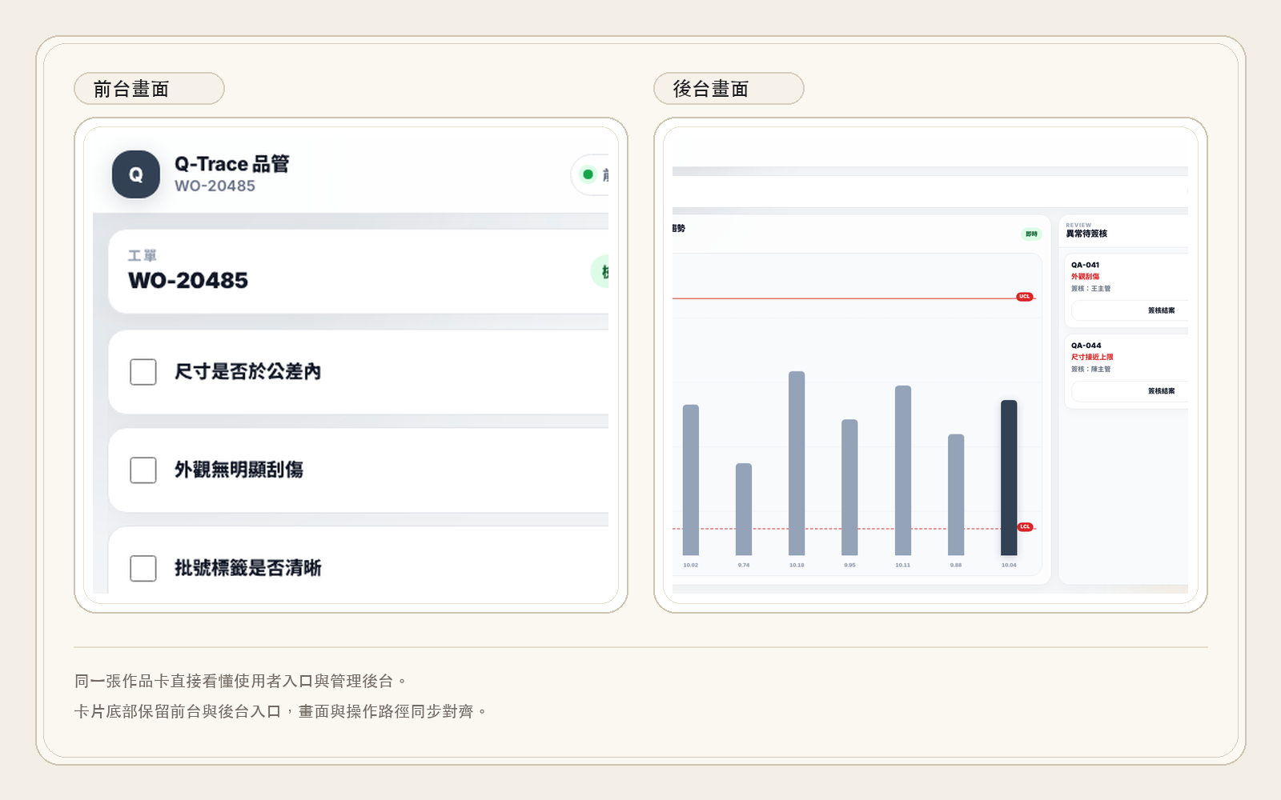
Task: Click the Q-Trace round Q logo icon
Action: tap(136, 174)
